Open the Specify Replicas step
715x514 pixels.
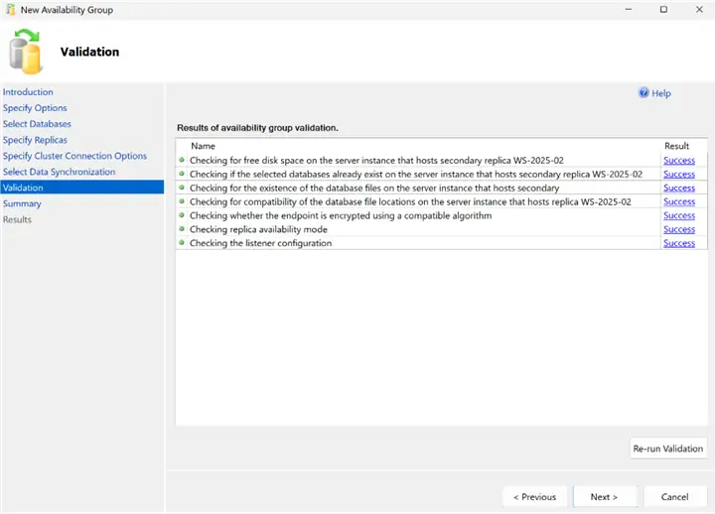35,140
